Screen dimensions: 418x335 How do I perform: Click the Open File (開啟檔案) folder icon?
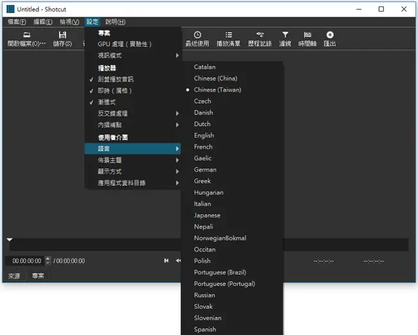click(x=26, y=35)
